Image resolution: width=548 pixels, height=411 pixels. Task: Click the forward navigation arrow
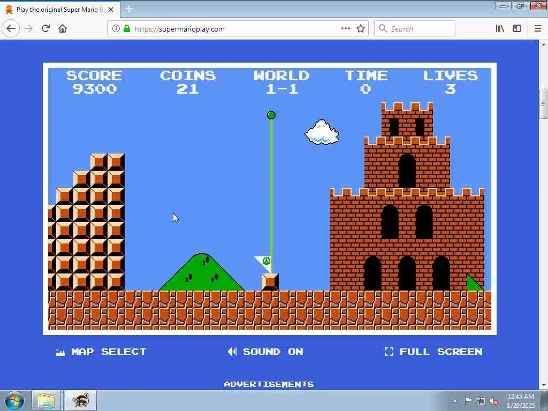[x=28, y=28]
